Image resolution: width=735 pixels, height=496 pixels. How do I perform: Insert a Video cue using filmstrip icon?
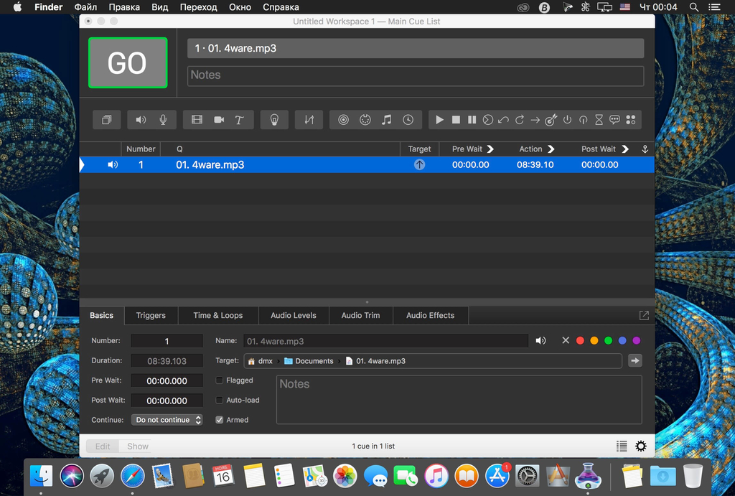pos(197,120)
